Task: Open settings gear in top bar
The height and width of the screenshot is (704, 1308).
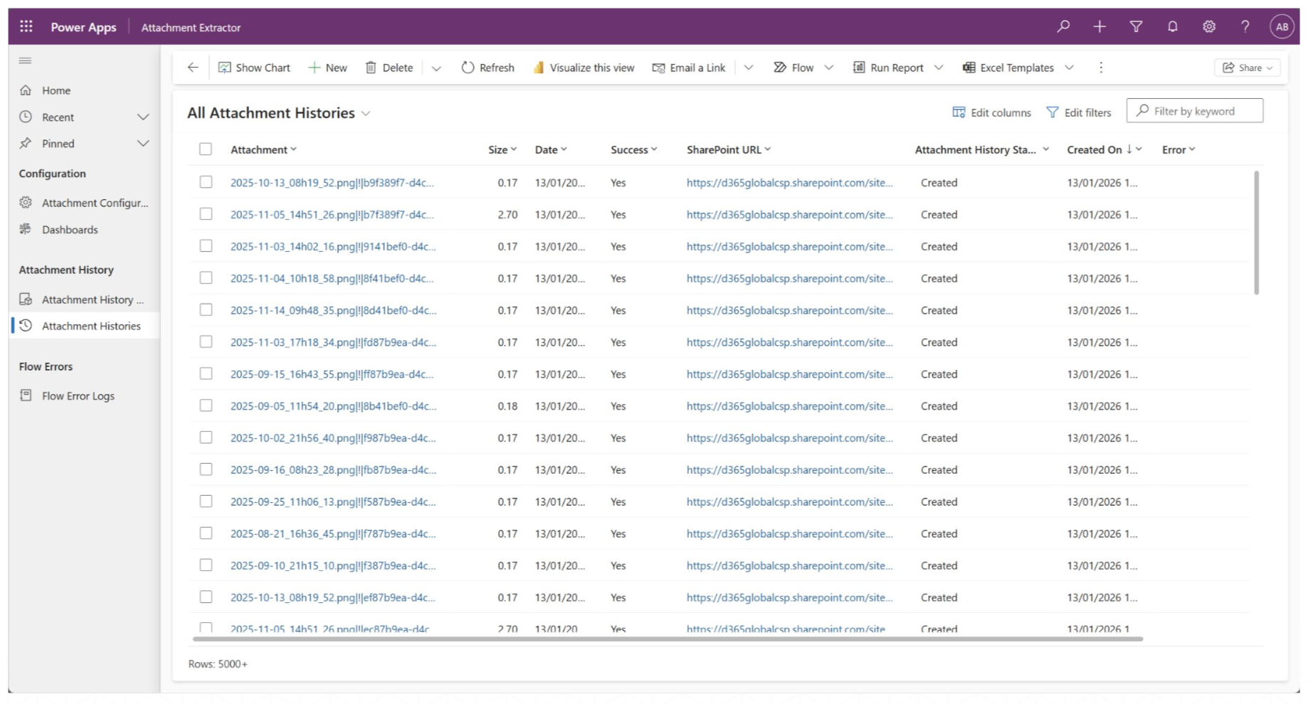Action: coord(1208,27)
